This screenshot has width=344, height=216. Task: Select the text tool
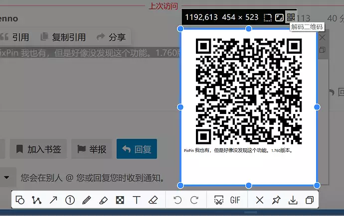tap(137, 200)
